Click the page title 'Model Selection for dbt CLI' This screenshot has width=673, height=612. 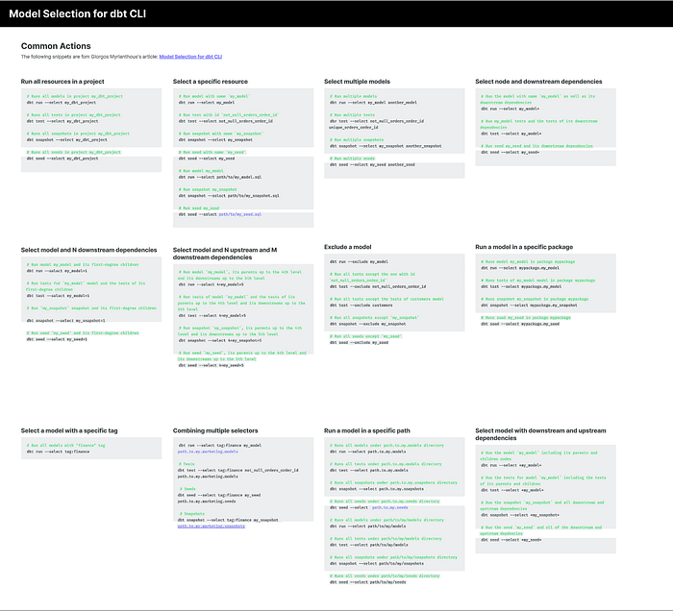coord(78,13)
